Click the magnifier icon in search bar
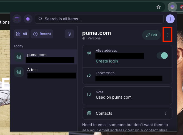 tap(40, 19)
